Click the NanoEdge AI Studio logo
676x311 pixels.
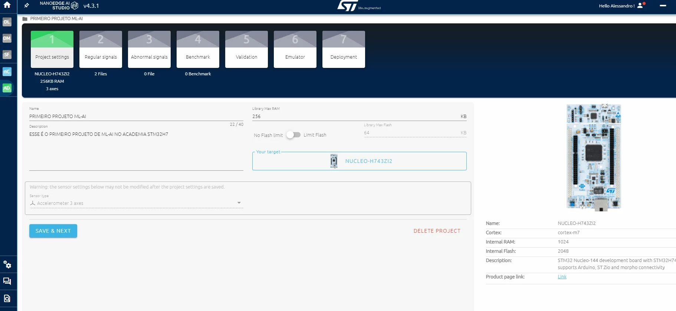click(59, 6)
